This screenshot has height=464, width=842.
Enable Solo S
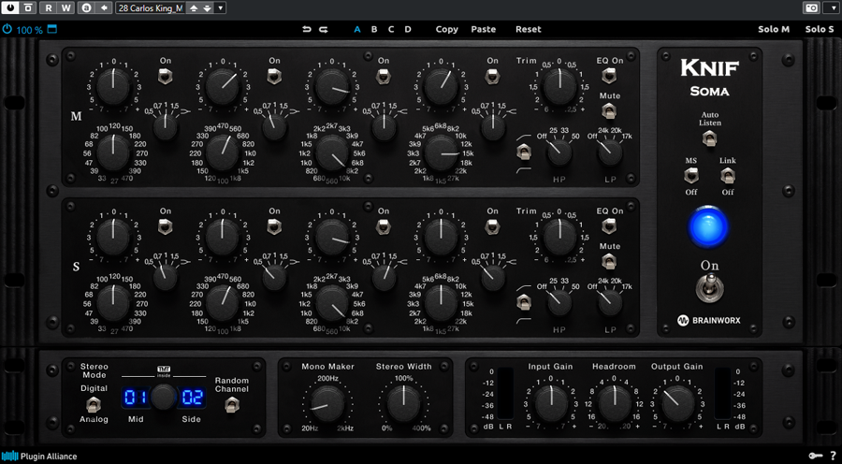[x=820, y=30]
